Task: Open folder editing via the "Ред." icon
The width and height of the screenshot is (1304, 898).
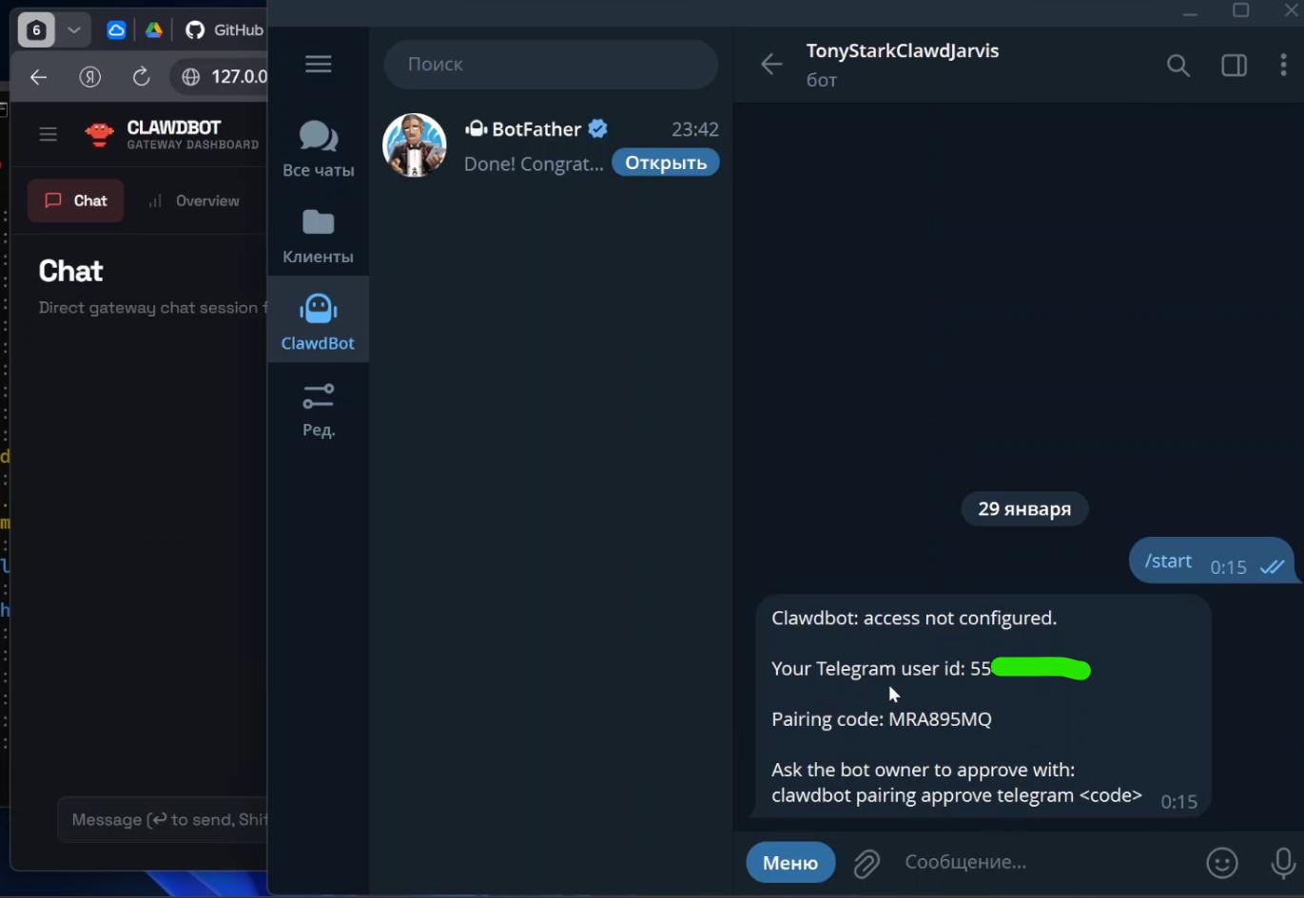Action: [x=318, y=407]
